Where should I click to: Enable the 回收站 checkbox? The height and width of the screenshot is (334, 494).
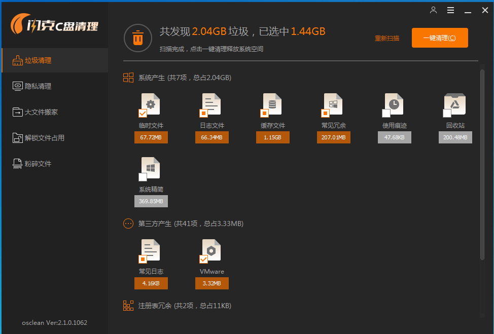[447, 113]
